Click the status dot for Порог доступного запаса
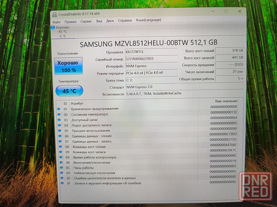 pyautogui.click(x=60, y=125)
